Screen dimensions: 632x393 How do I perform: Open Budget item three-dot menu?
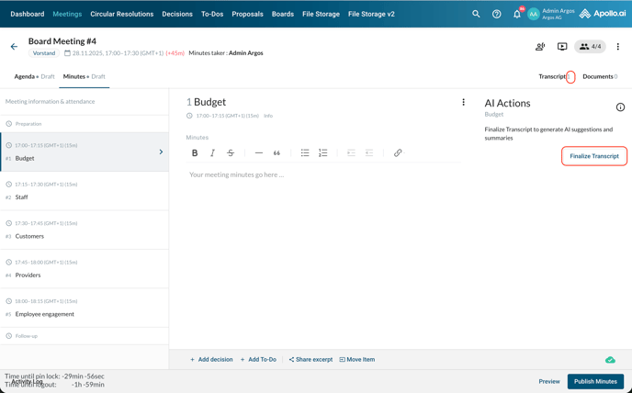[463, 103]
